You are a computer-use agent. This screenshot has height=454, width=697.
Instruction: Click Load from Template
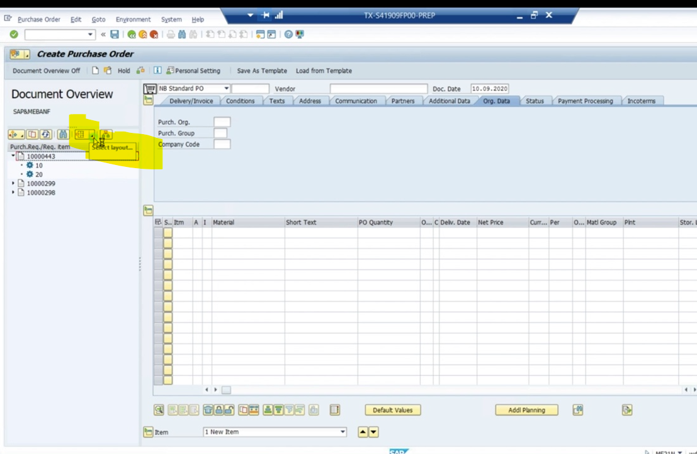pyautogui.click(x=324, y=71)
